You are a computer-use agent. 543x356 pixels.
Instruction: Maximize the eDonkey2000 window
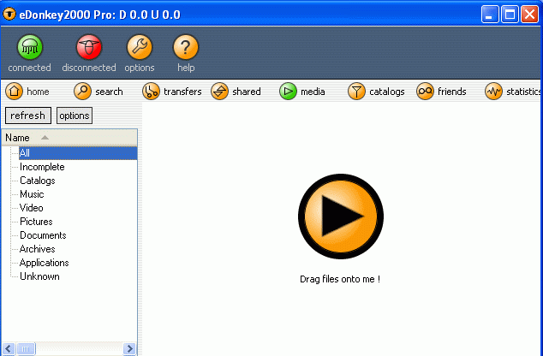tap(510, 15)
